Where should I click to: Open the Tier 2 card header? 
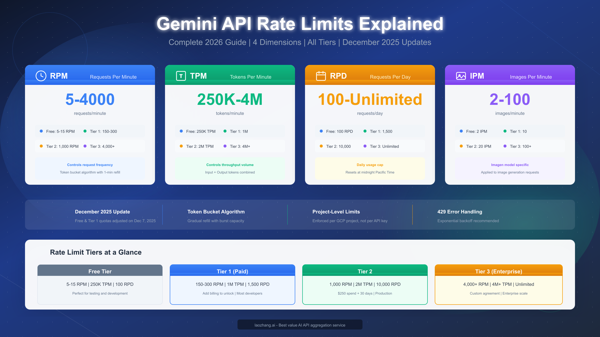(365, 271)
